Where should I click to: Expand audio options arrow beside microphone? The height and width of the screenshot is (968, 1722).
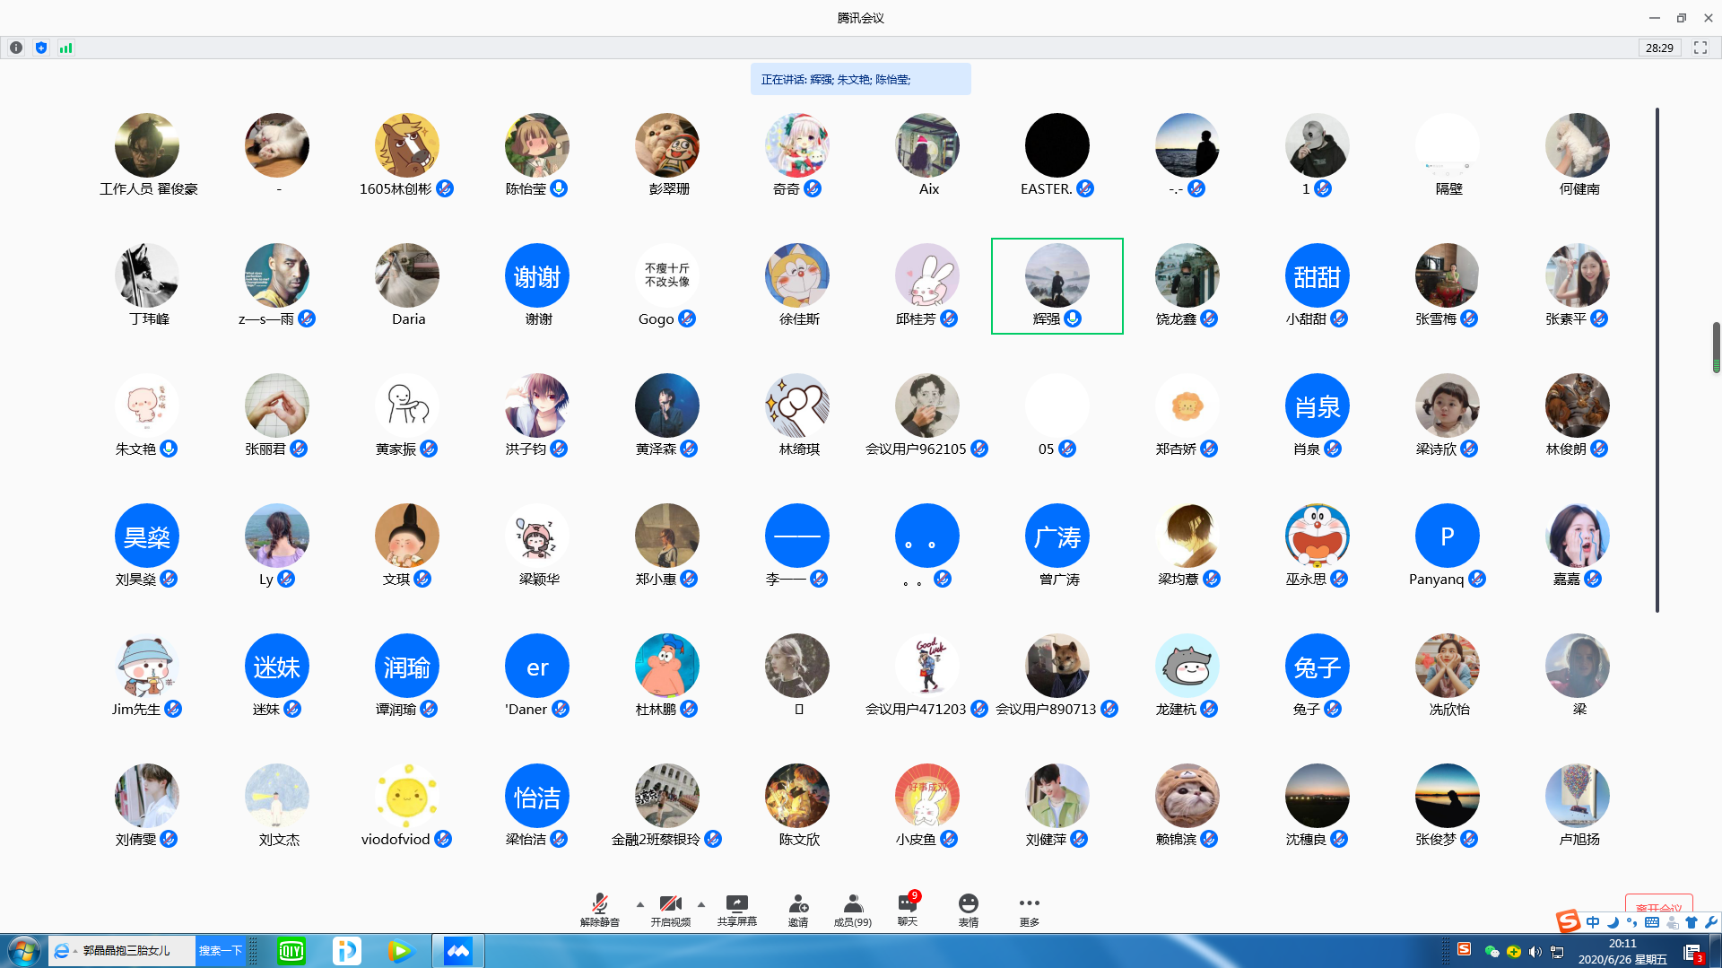click(640, 904)
